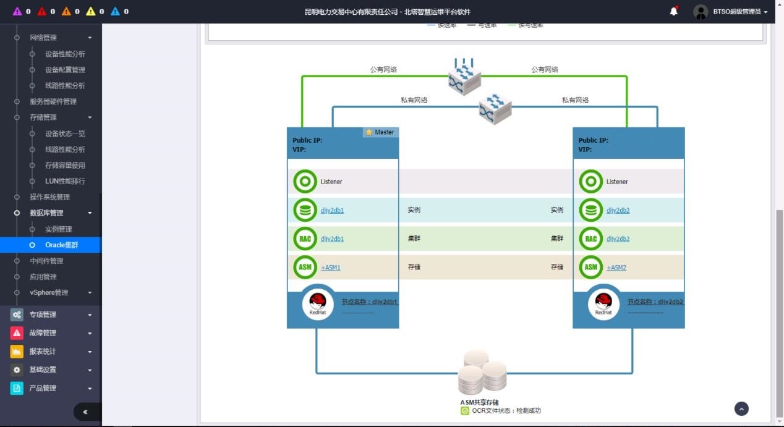The height and width of the screenshot is (427, 784).
Task: Open the notification bell in the header
Action: pyautogui.click(x=674, y=12)
